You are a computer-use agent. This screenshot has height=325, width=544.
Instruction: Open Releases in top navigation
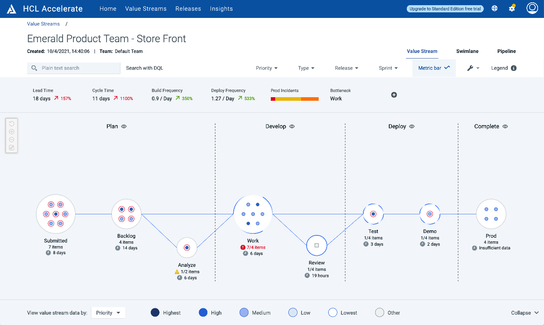click(x=188, y=8)
